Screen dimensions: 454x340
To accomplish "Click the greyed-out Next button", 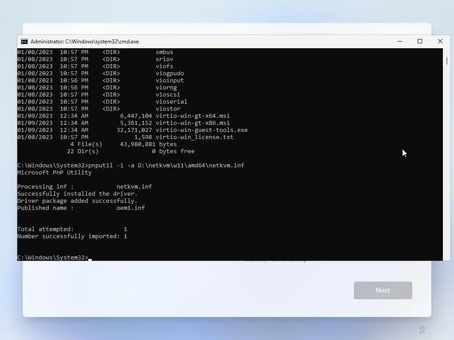I will point(383,290).
